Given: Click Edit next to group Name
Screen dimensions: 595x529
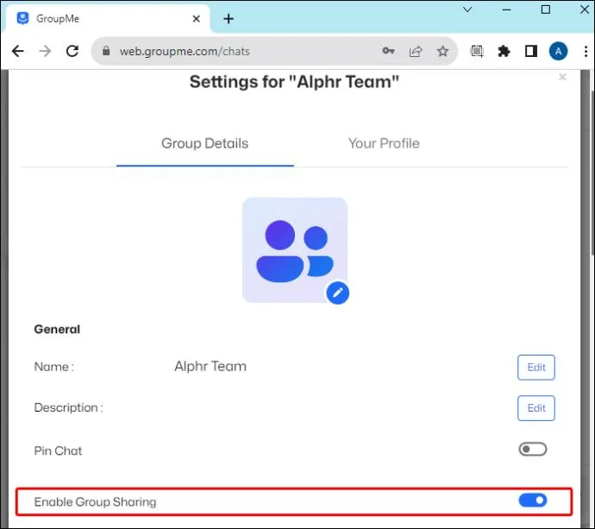Looking at the screenshot, I should (536, 368).
